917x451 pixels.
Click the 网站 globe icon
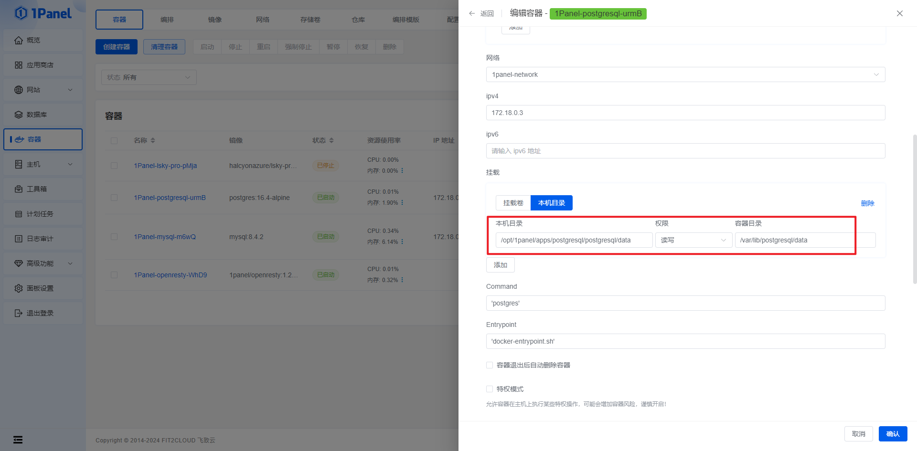[19, 90]
